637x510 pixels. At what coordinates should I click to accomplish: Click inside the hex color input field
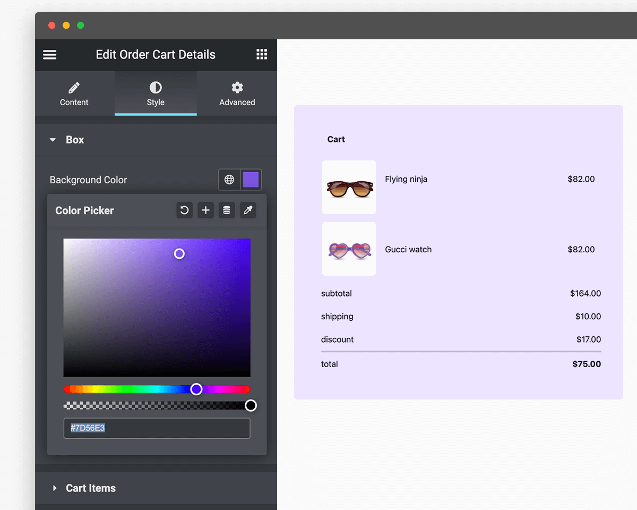click(157, 428)
